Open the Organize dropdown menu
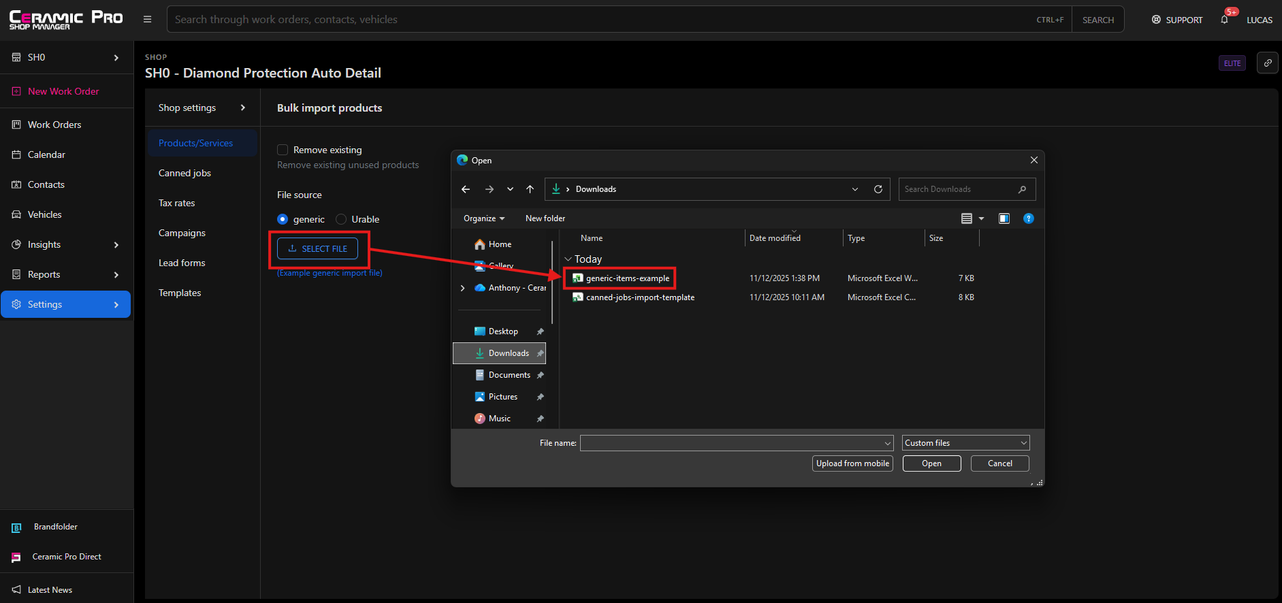The width and height of the screenshot is (1282, 603). (483, 218)
